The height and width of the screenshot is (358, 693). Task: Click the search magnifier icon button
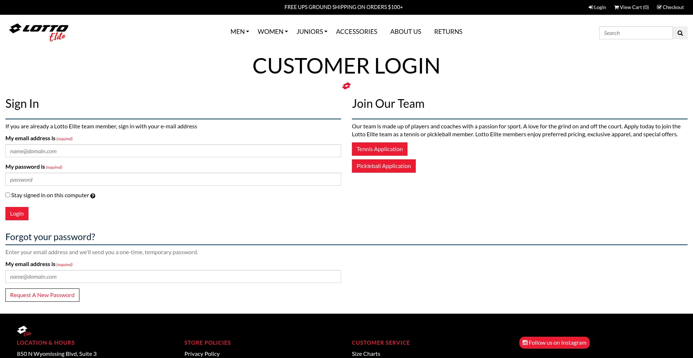pyautogui.click(x=680, y=33)
